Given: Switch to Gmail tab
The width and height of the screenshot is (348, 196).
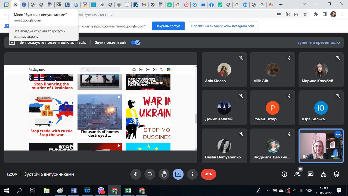Looking at the screenshot, I should pyautogui.click(x=144, y=5).
